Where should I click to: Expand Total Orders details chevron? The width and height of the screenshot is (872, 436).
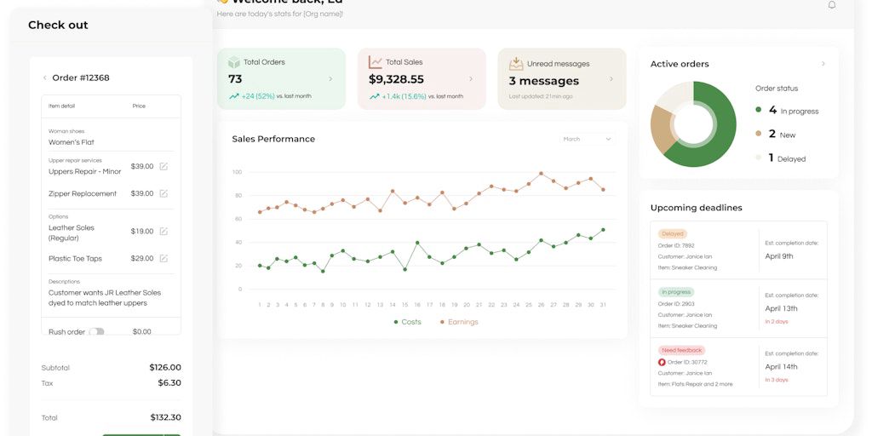(330, 79)
